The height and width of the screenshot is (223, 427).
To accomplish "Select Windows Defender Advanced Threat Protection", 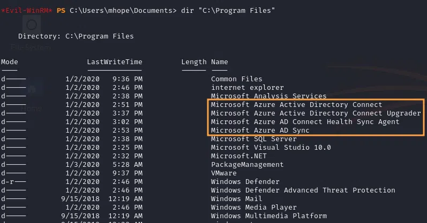I will [x=303, y=190].
